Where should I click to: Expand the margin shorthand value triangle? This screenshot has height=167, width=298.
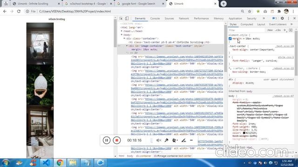pos(244,39)
